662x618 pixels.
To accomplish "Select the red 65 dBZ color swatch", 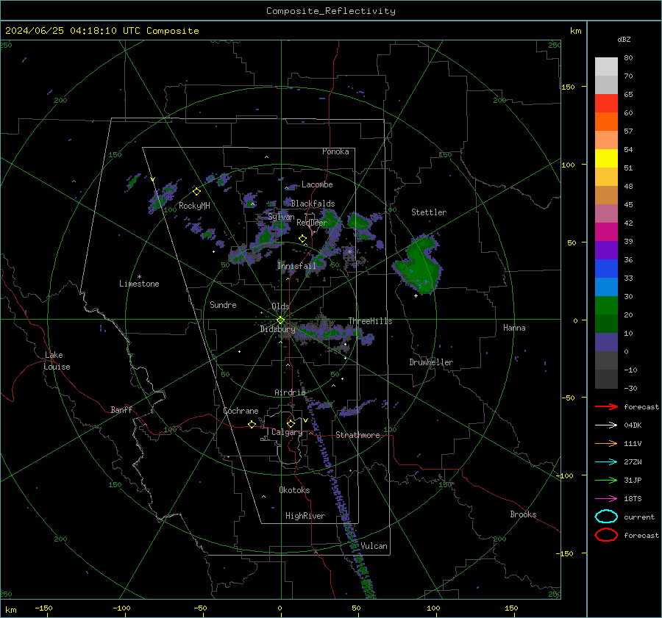I will coord(606,104).
